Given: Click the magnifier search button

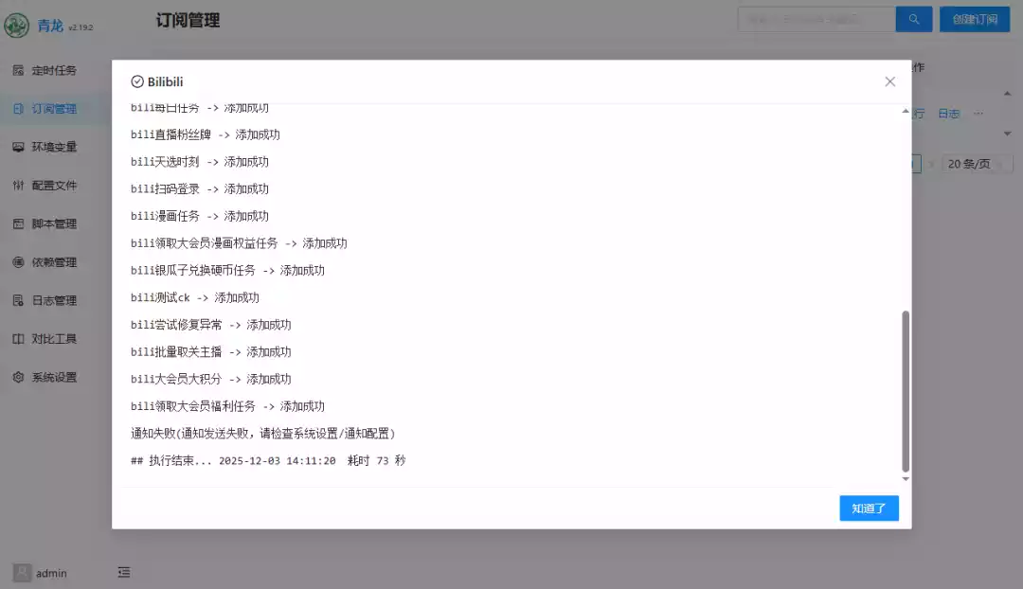Looking at the screenshot, I should point(914,19).
